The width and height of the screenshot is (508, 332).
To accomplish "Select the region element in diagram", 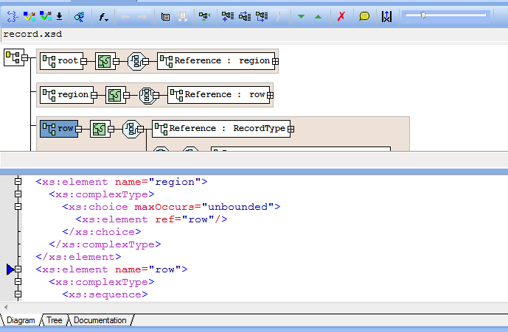I will [66, 95].
